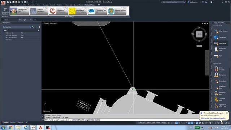The height and width of the screenshot is (130, 231).
Task: Toggle auto-scale annotation icon in status bar
Action: point(200,123)
